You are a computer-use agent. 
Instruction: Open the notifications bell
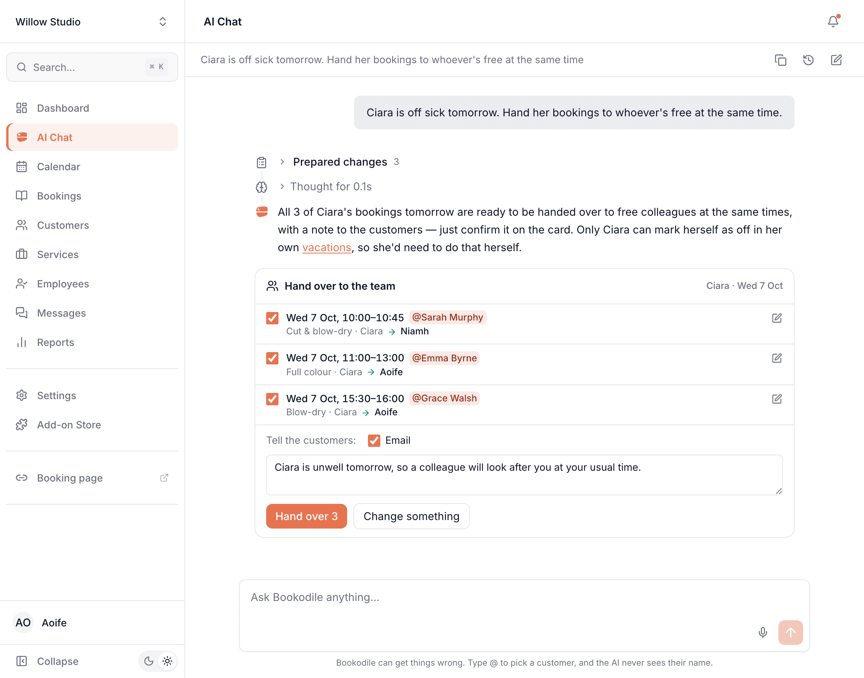(x=833, y=22)
